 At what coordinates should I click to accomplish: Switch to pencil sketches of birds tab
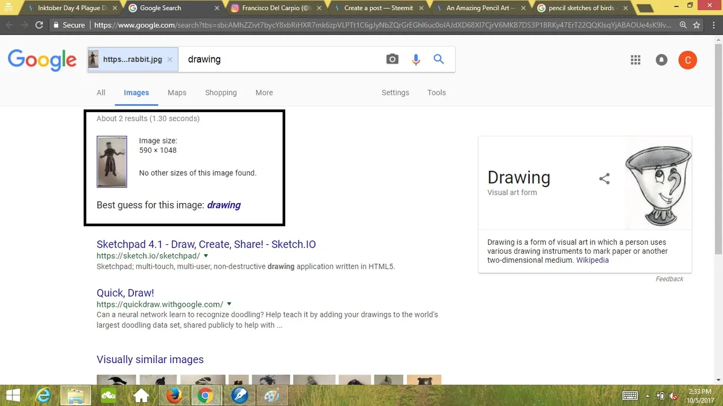tap(582, 8)
